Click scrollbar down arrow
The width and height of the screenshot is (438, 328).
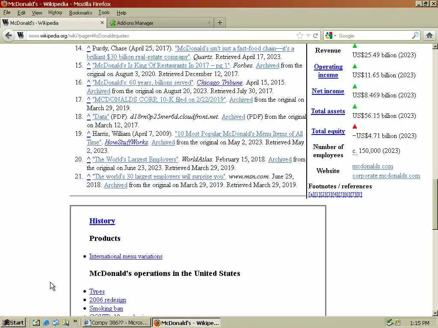click(435, 313)
